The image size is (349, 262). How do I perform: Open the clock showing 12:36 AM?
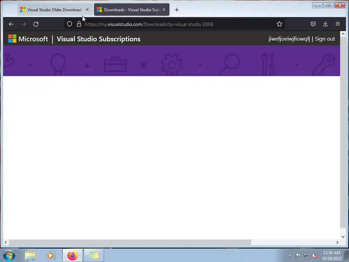pyautogui.click(x=332, y=256)
